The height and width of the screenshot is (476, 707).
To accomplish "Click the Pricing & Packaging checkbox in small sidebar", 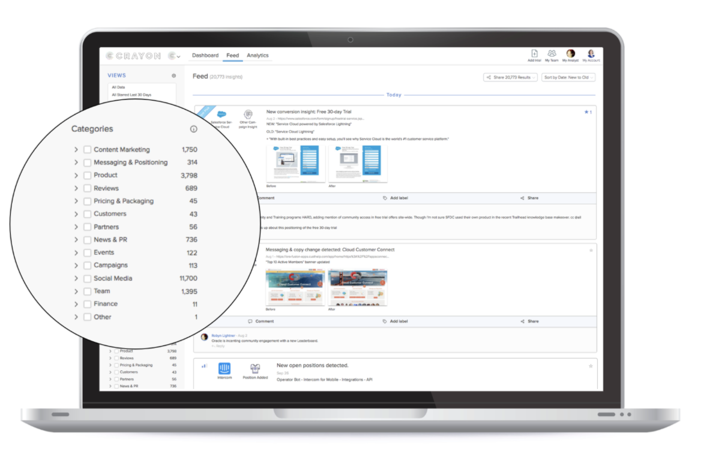I will click(116, 365).
